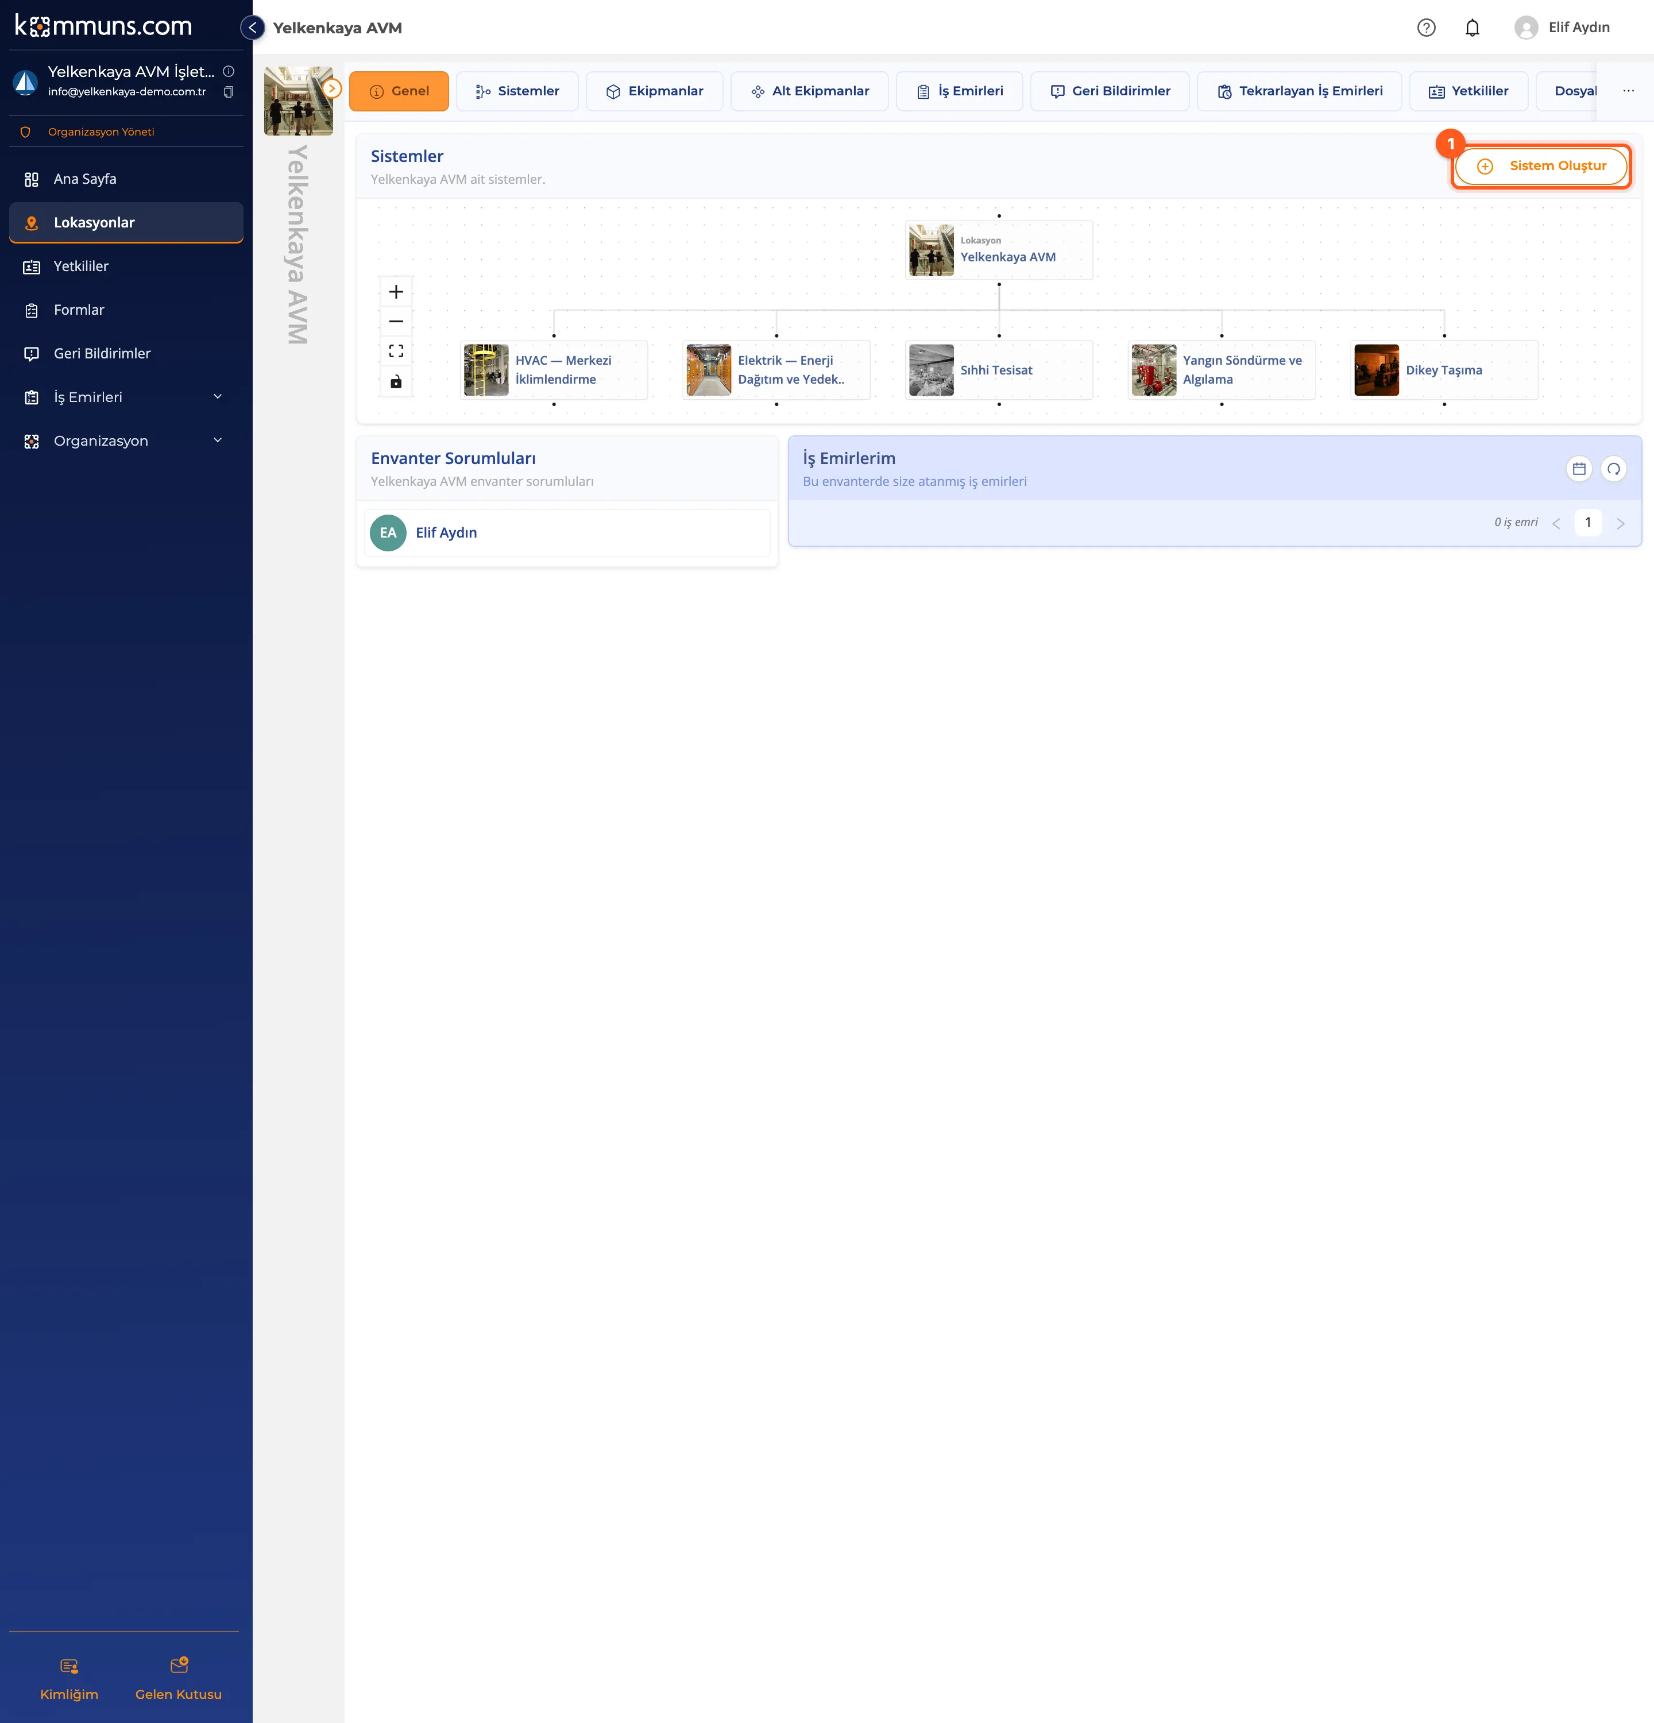The image size is (1654, 1723).
Task: Switch to the Sistemler tab
Action: [517, 91]
